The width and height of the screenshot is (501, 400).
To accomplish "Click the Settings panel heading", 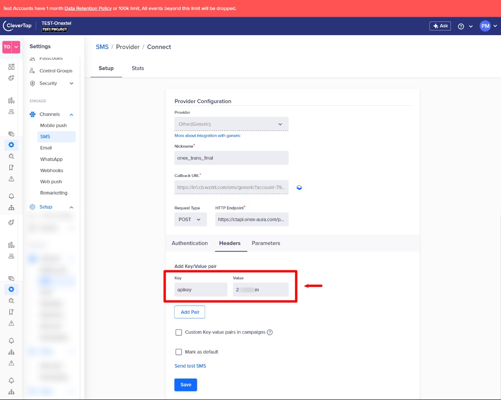I will point(40,46).
